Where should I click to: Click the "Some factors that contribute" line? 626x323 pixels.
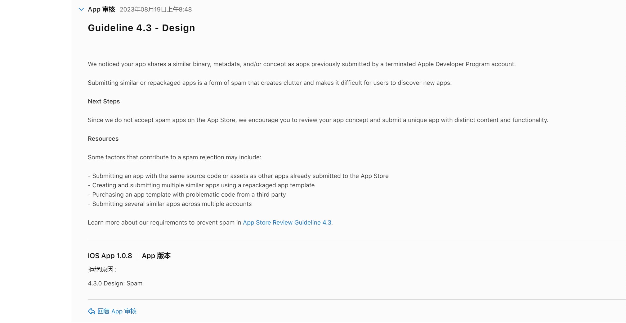174,157
